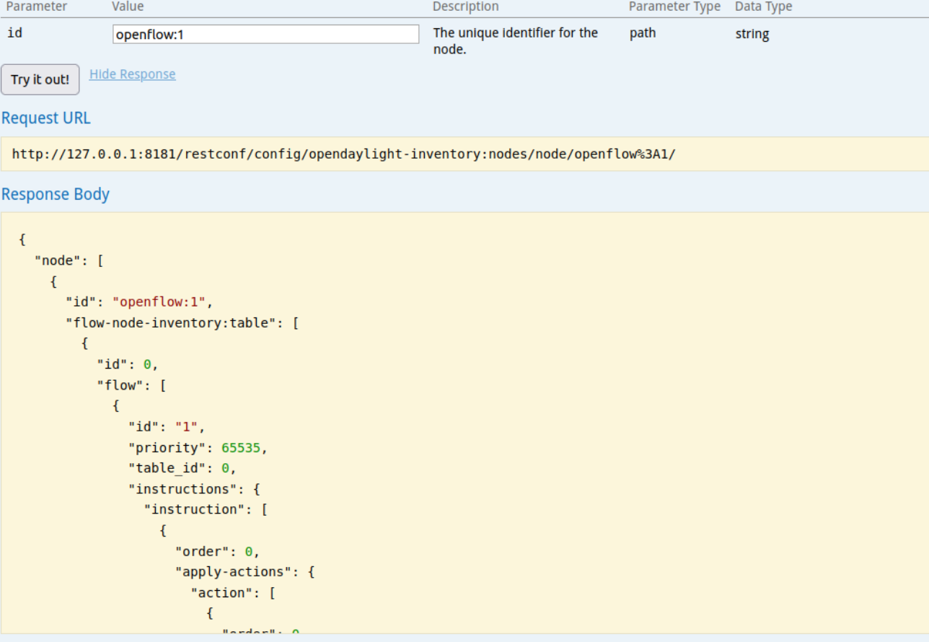
Task: Click the "string" data type cell
Action: 752,34
